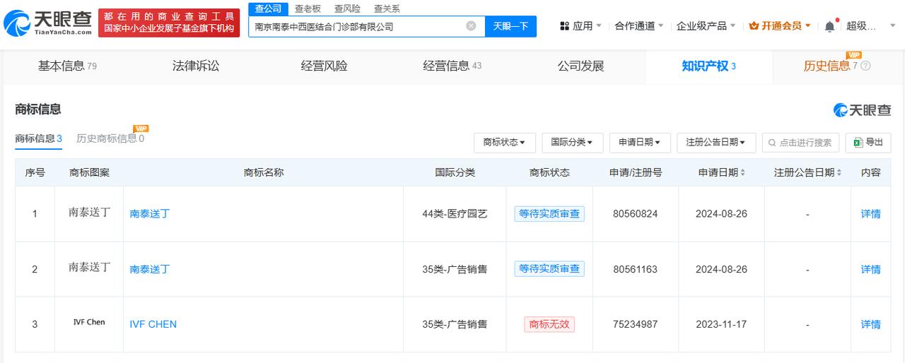Sort by the 注册公告日期 column arrows

point(839,172)
